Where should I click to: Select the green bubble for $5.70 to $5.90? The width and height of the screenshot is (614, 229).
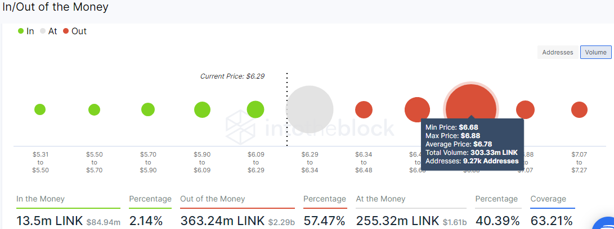coord(148,109)
